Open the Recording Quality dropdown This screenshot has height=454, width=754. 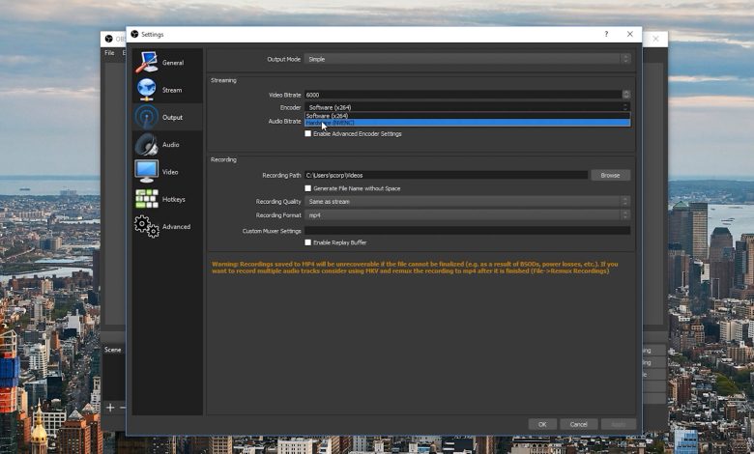coord(467,201)
